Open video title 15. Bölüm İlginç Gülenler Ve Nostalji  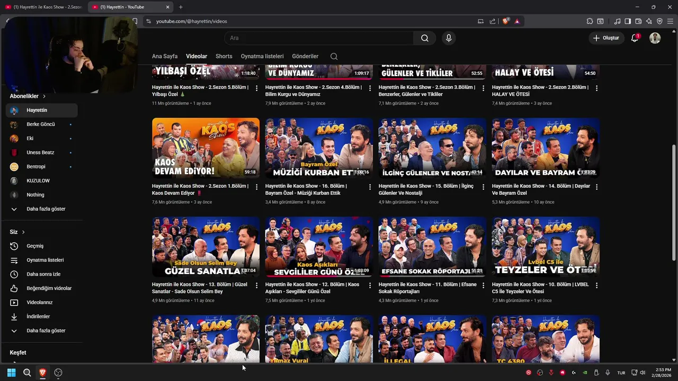click(x=426, y=189)
